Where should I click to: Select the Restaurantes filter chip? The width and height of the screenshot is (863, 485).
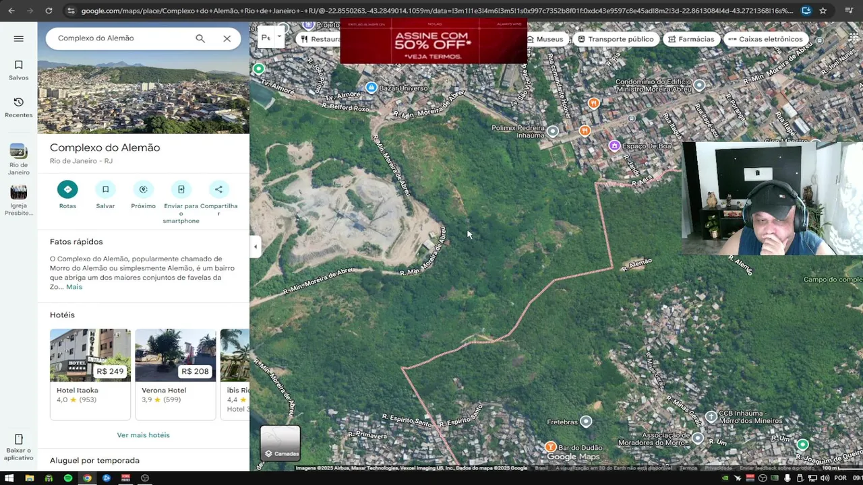pos(318,39)
